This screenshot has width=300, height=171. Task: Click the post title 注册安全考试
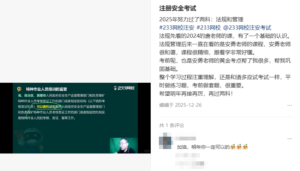177,8
